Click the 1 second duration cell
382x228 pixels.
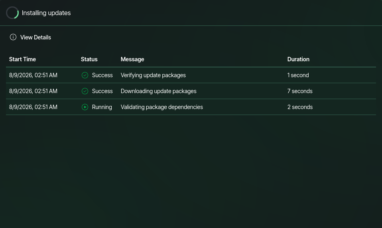coord(298,75)
